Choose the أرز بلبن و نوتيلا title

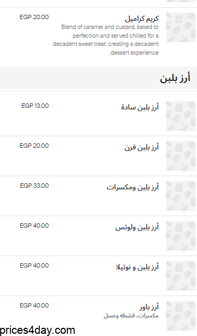pos(137,267)
